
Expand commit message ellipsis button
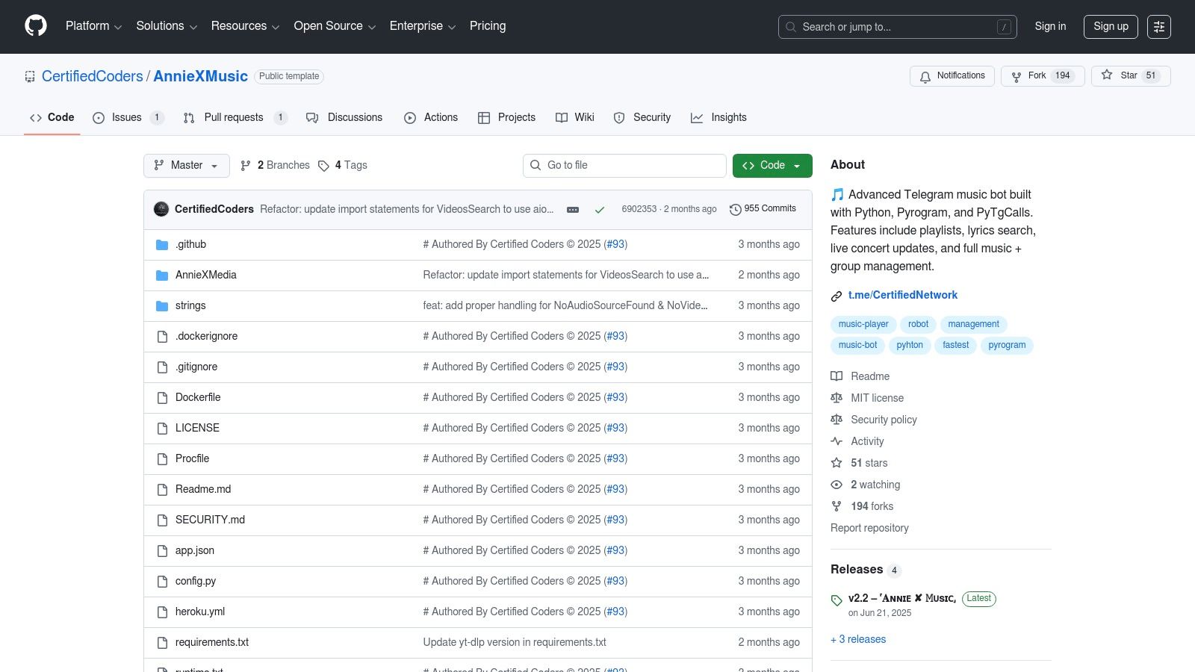click(573, 210)
